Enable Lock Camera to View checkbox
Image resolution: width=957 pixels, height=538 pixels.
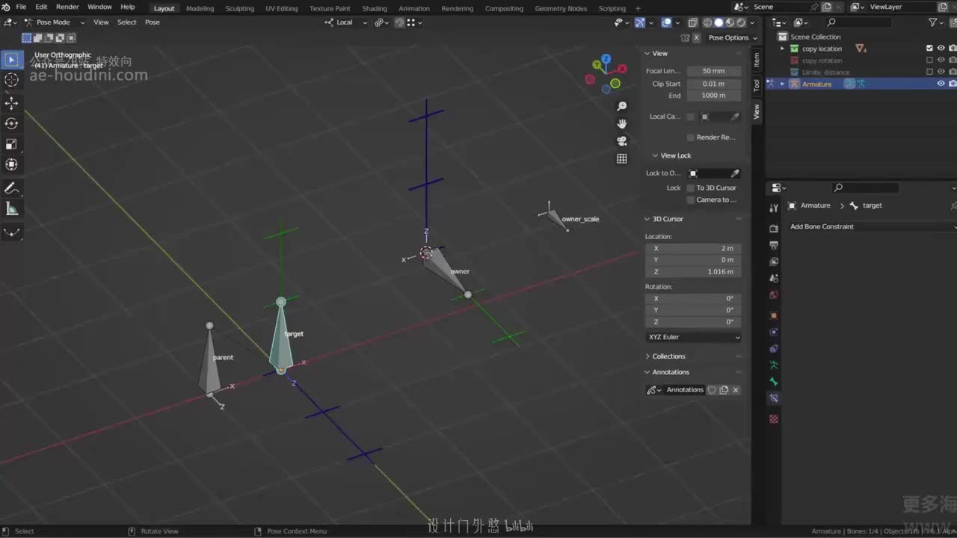point(690,200)
